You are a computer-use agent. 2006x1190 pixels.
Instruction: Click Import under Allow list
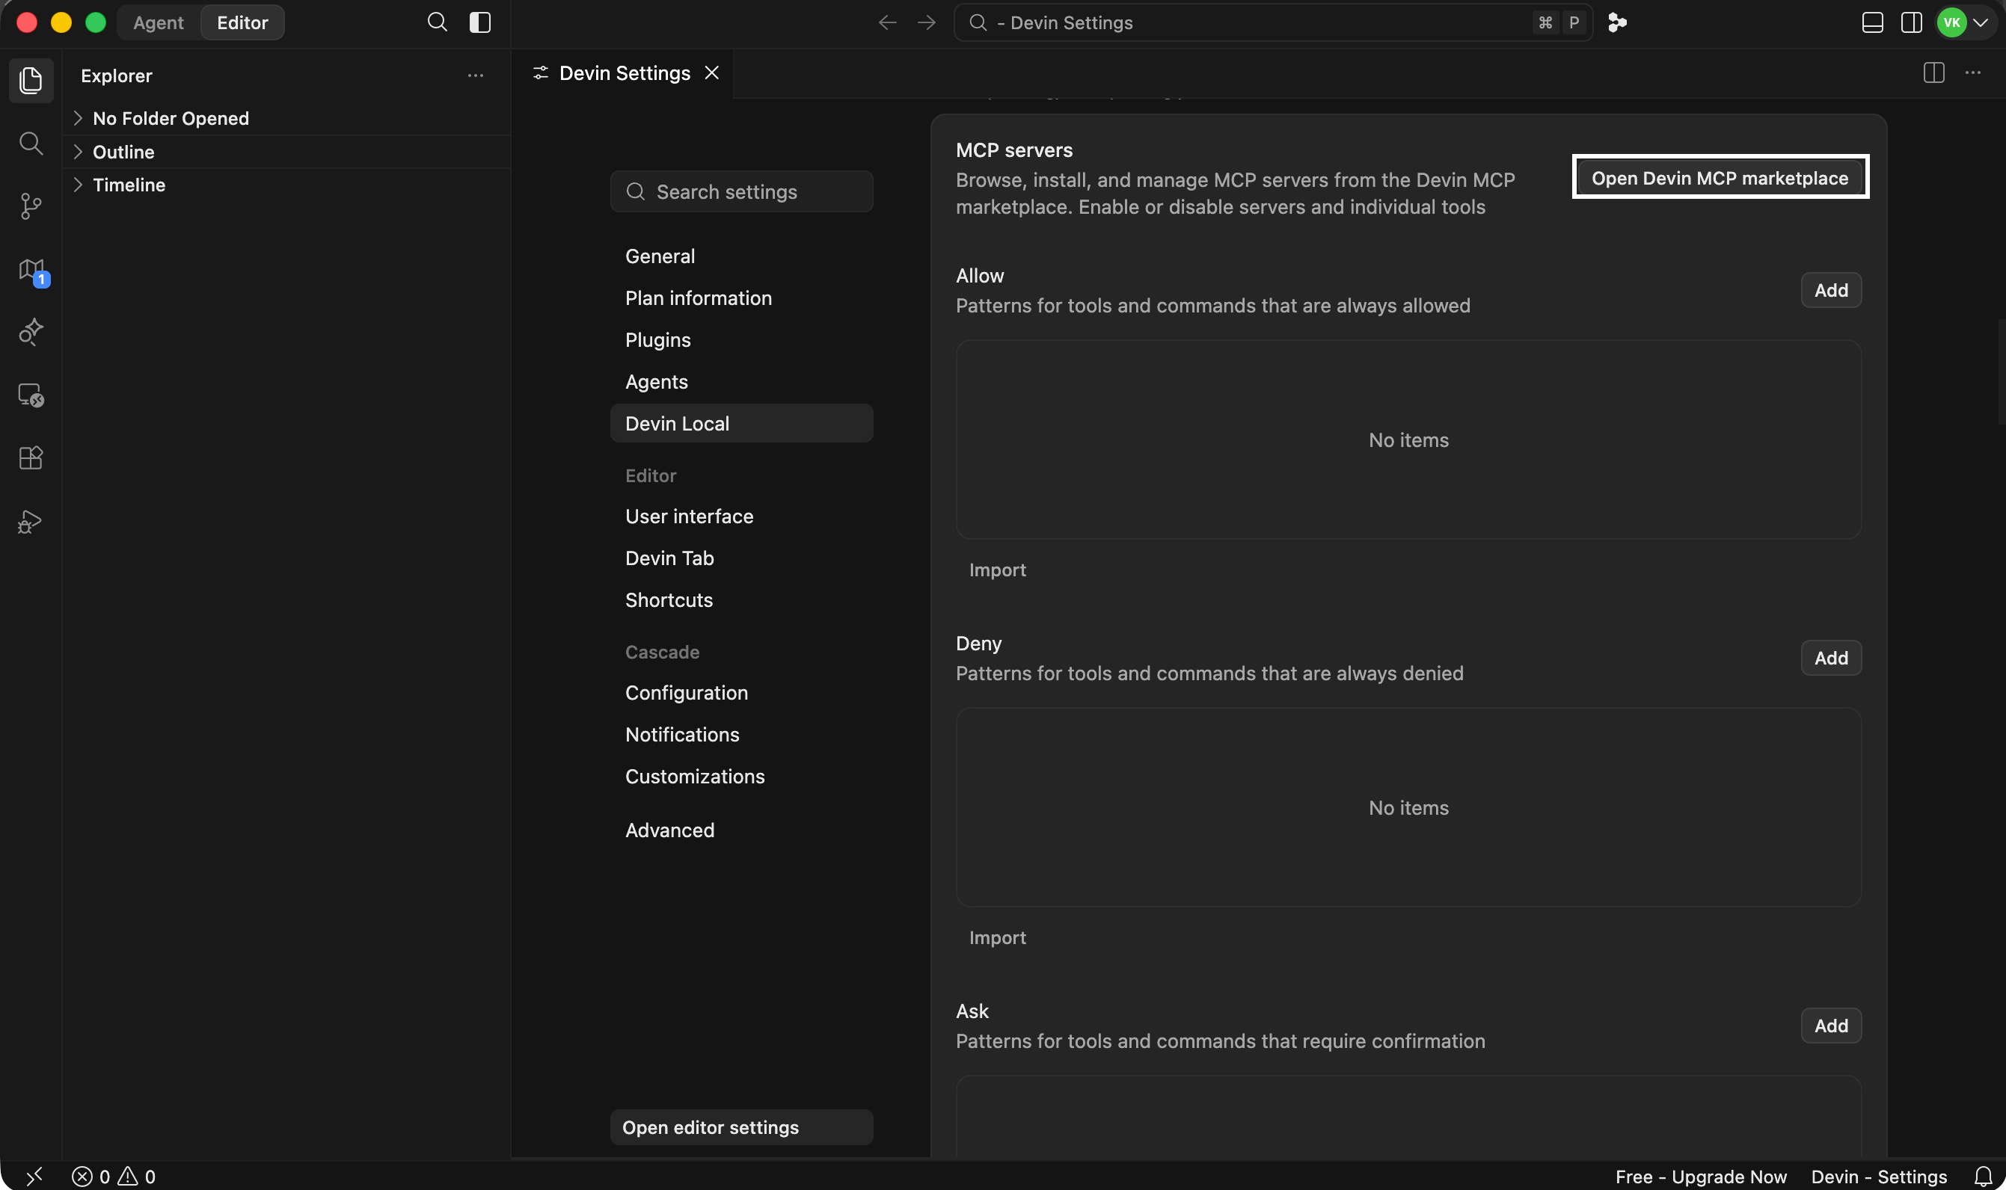[x=997, y=570]
